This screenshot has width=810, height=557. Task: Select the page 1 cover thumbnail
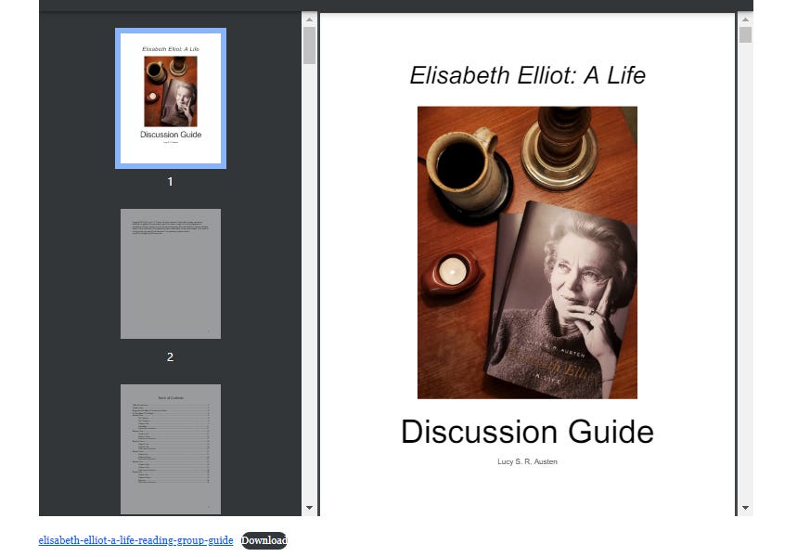170,98
